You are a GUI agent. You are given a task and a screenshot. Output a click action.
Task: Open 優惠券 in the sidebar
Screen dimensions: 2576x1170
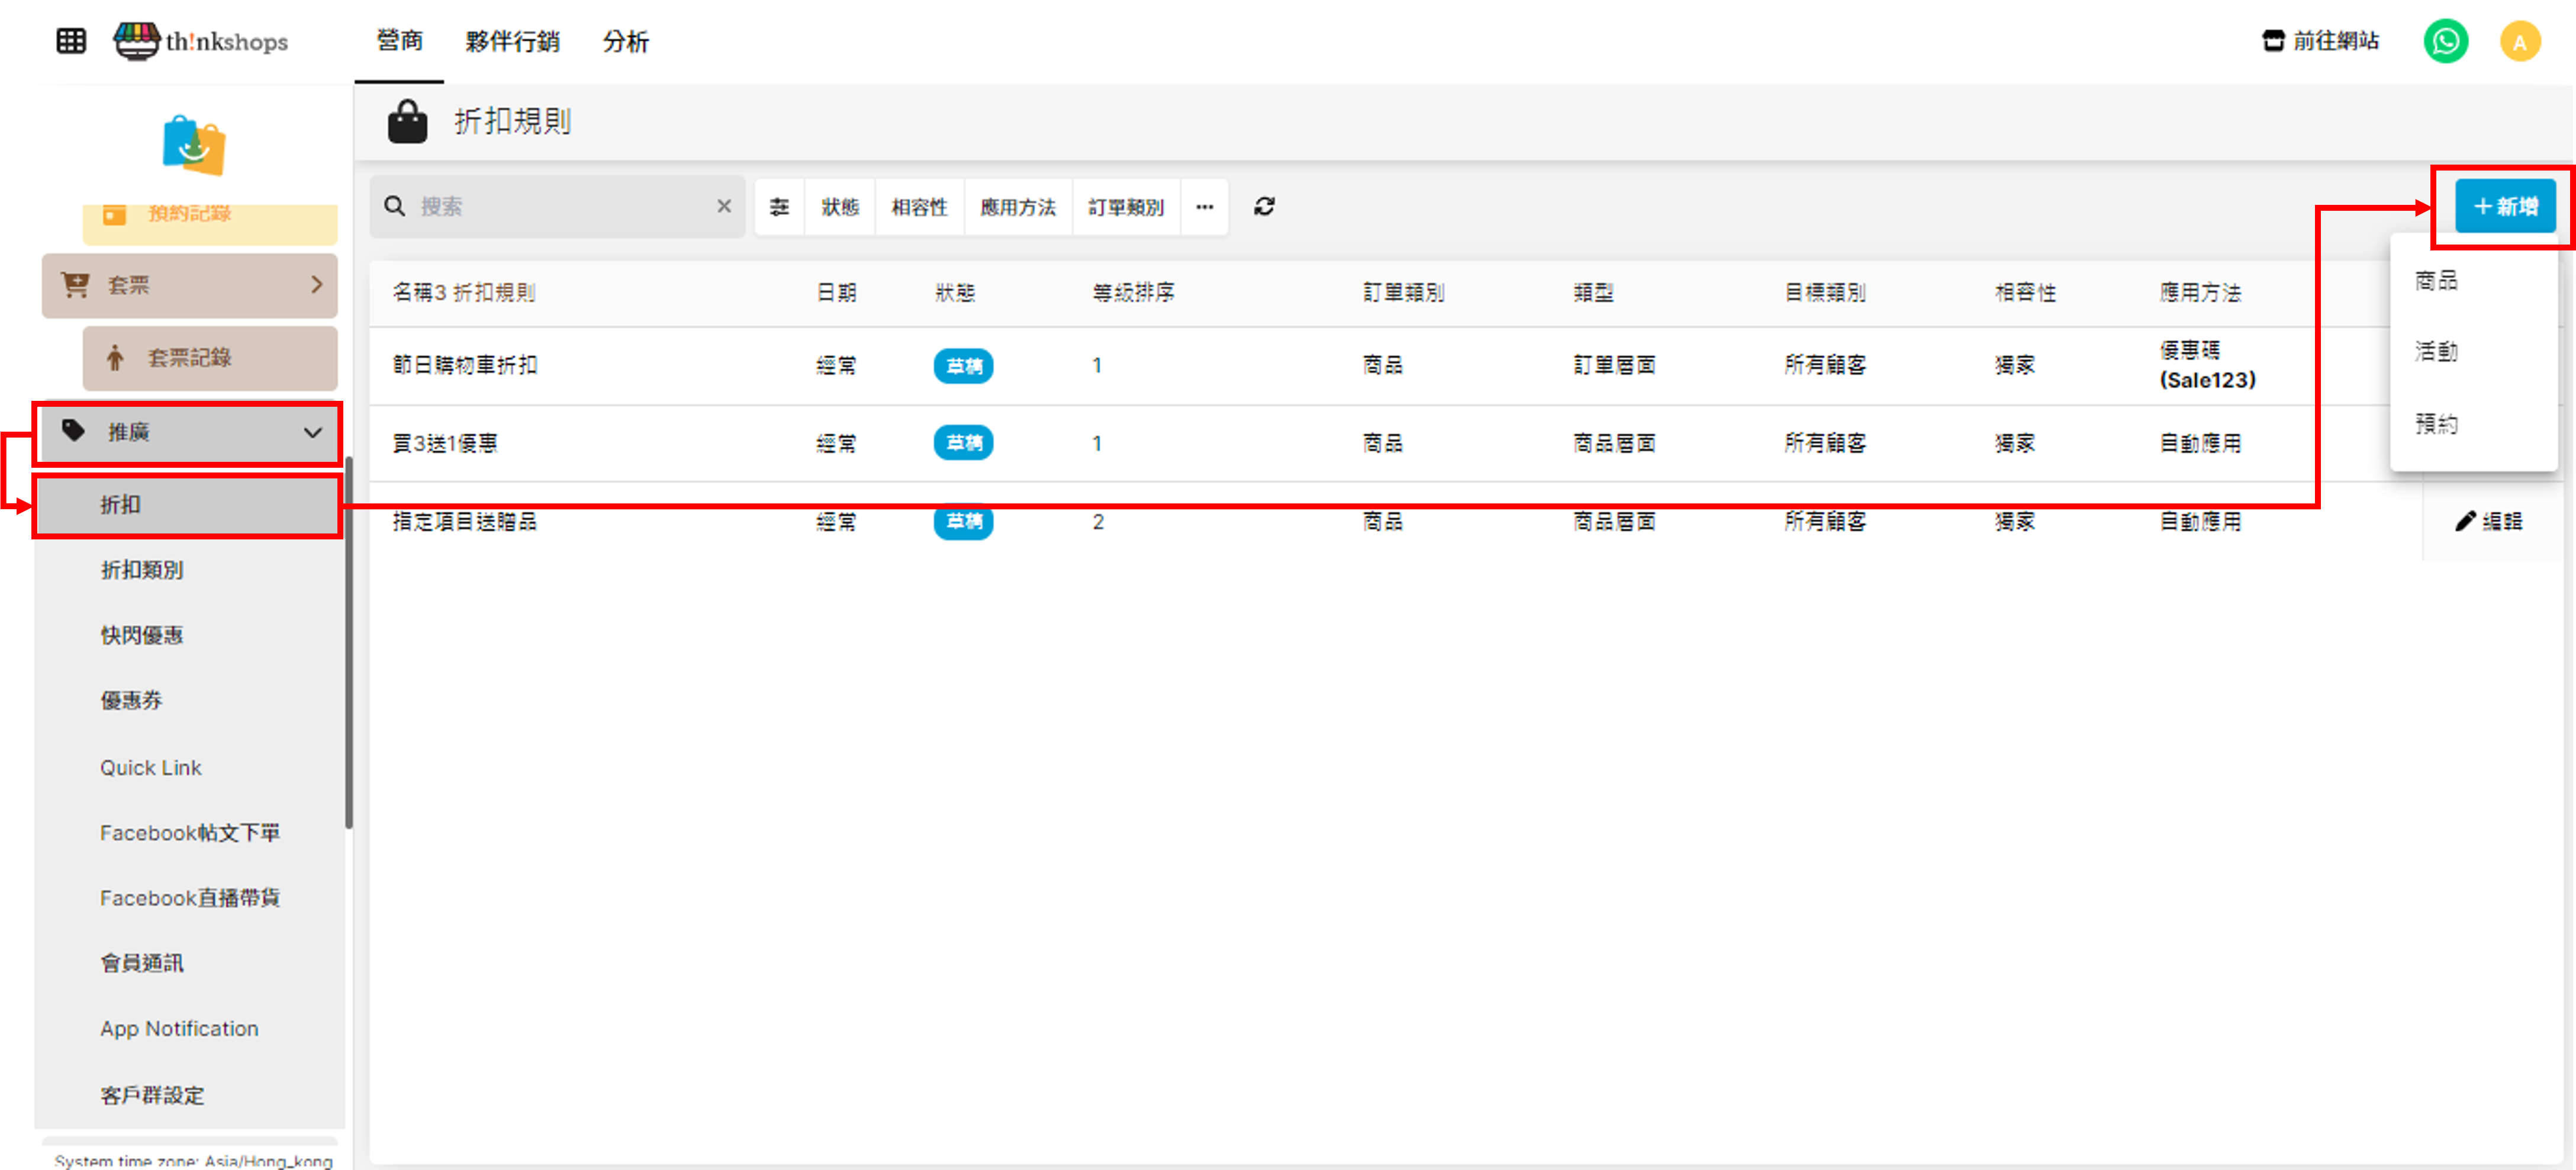[131, 700]
